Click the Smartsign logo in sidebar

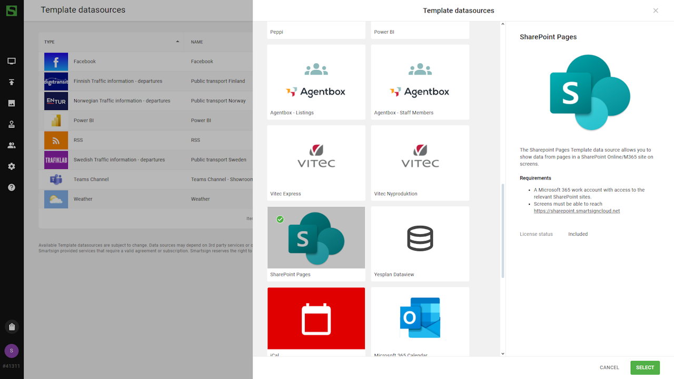tap(12, 11)
